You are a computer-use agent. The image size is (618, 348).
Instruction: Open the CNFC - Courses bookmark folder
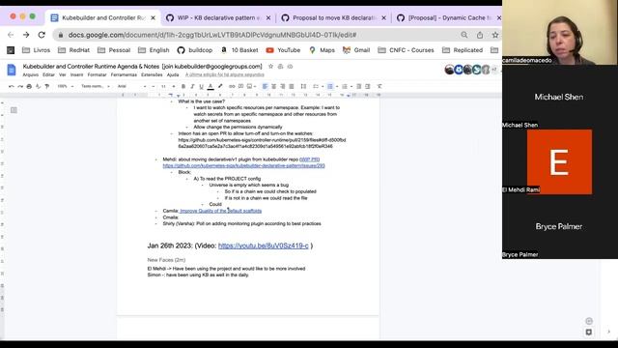[x=406, y=50]
